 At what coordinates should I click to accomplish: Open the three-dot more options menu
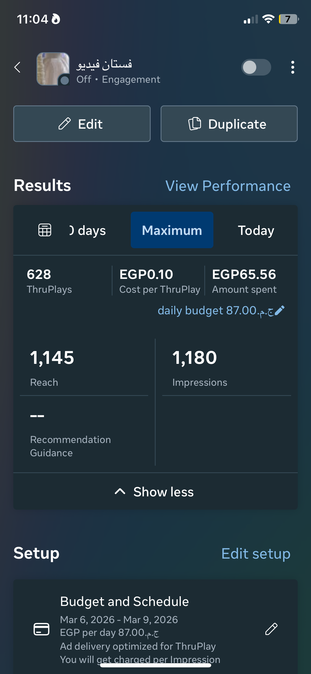click(x=292, y=67)
